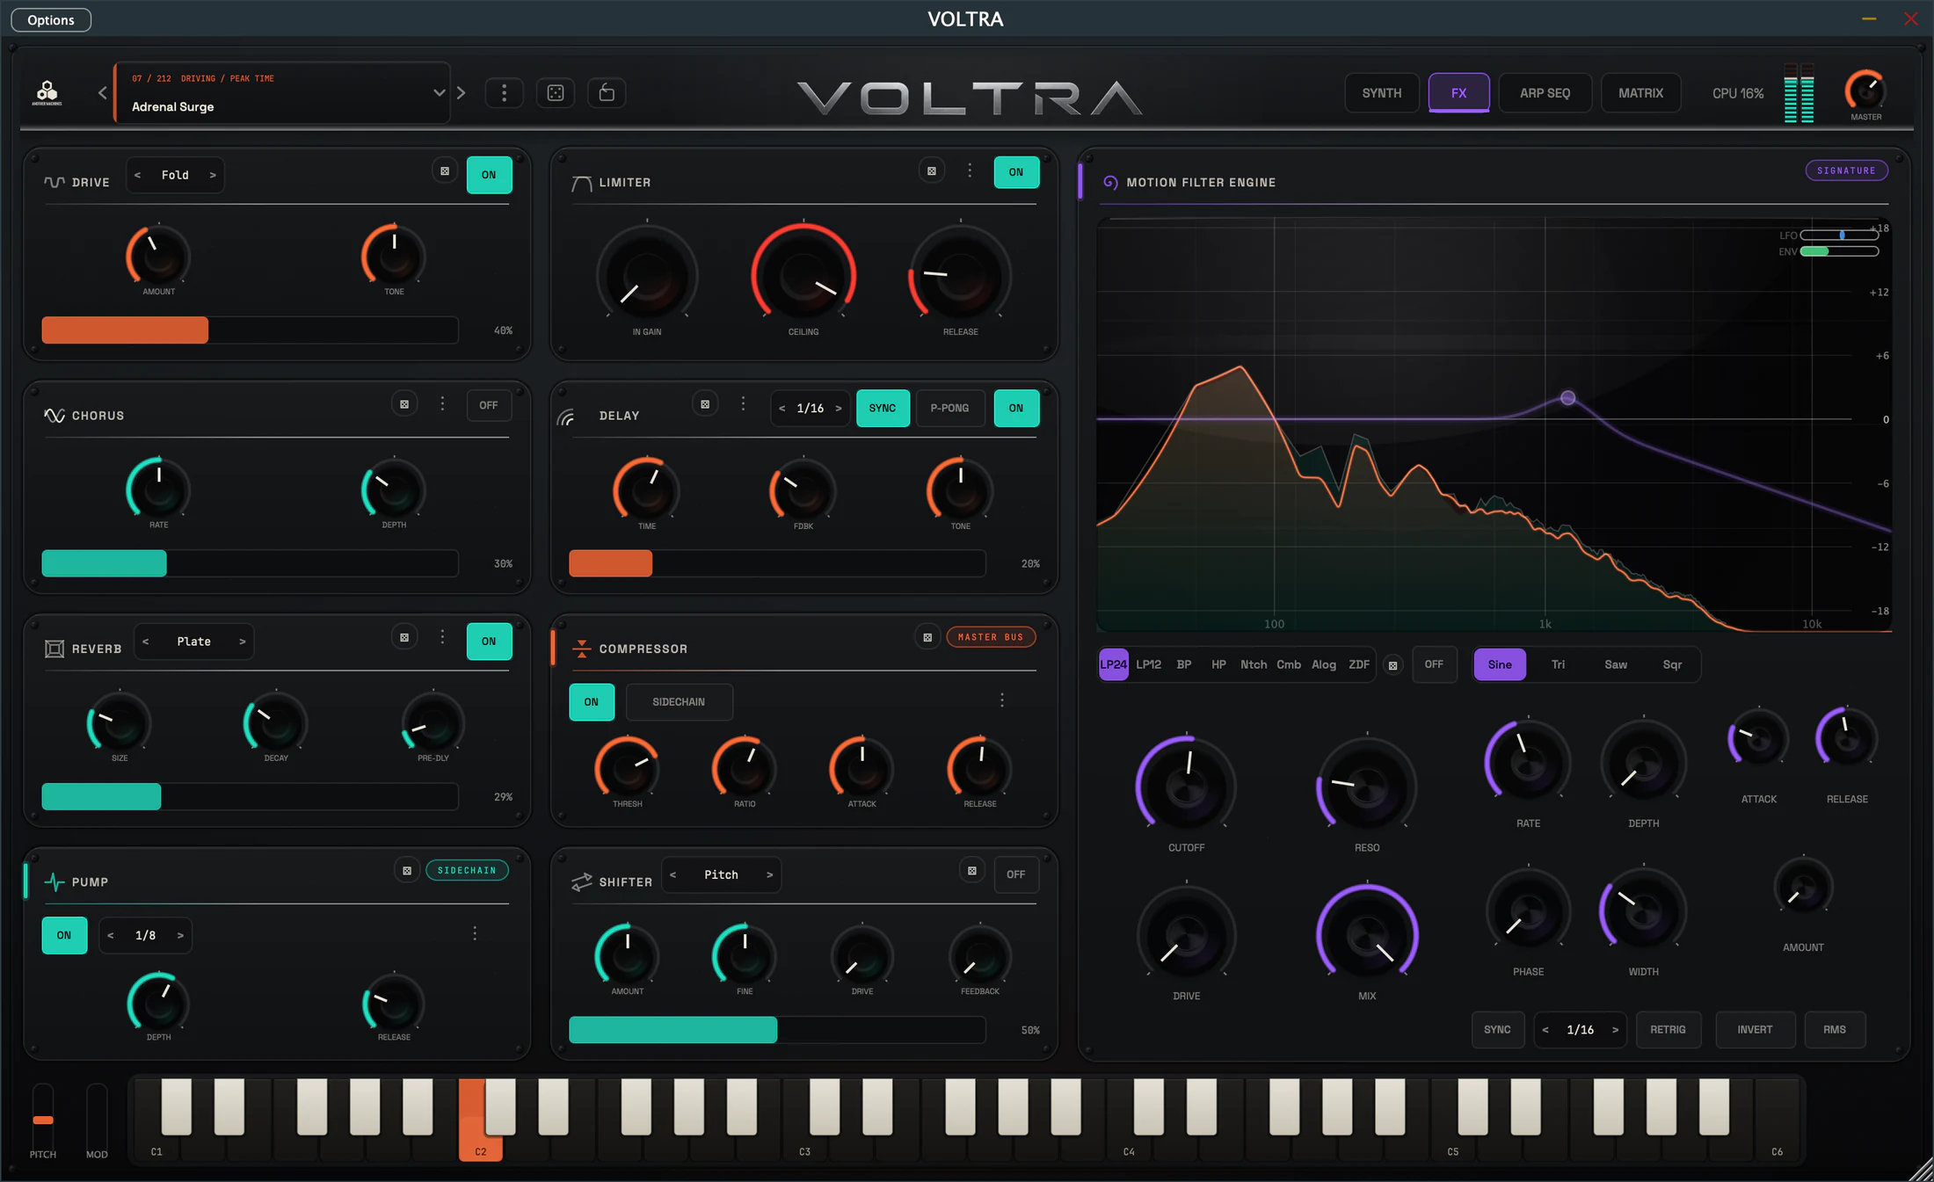Randomize the Chorus module dice icon

point(404,404)
